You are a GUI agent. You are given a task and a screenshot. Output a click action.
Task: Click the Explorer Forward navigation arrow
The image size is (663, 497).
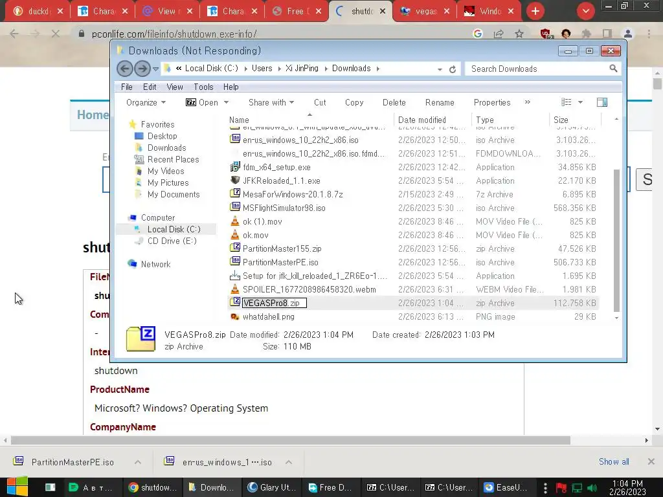click(142, 69)
